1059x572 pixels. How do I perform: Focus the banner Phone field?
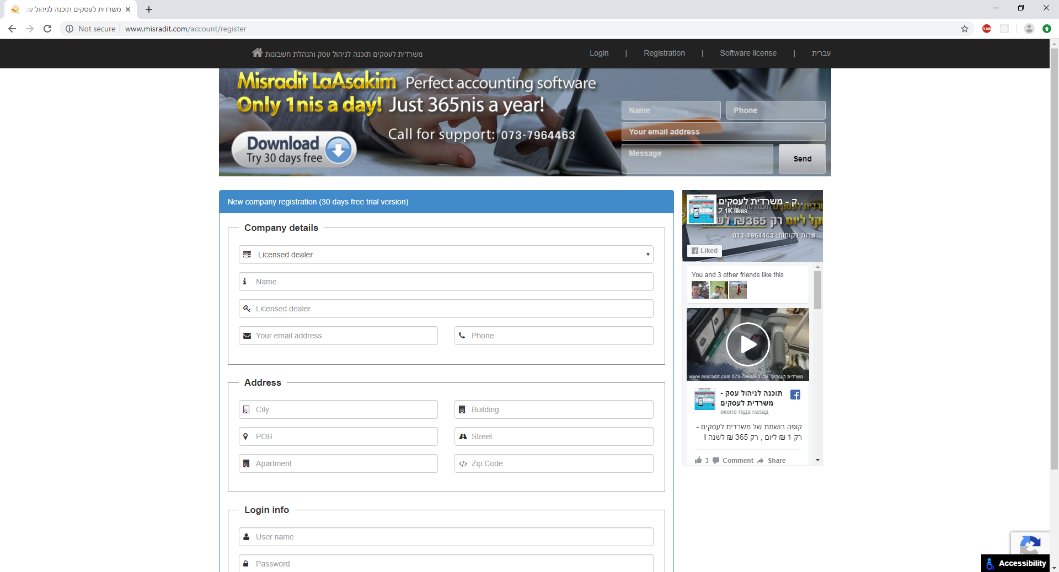click(776, 110)
